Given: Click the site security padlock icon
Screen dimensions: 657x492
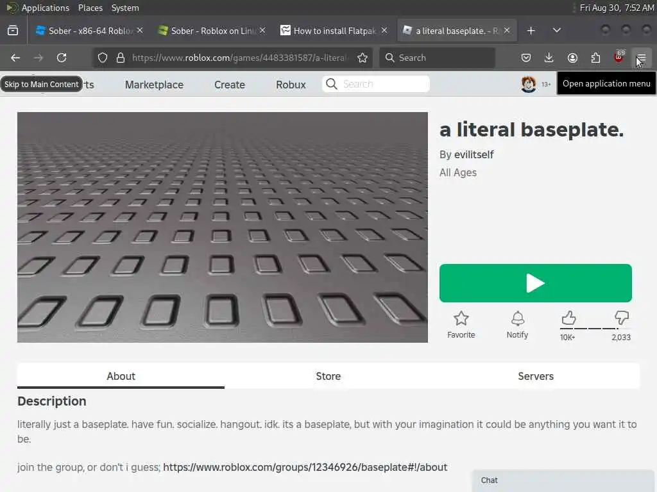Looking at the screenshot, I should point(121,58).
